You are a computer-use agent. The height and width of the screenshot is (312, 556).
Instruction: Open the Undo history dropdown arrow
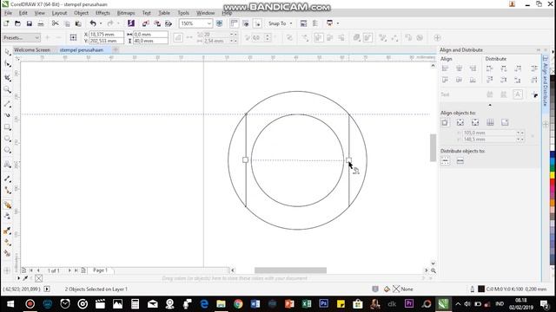coord(101,23)
